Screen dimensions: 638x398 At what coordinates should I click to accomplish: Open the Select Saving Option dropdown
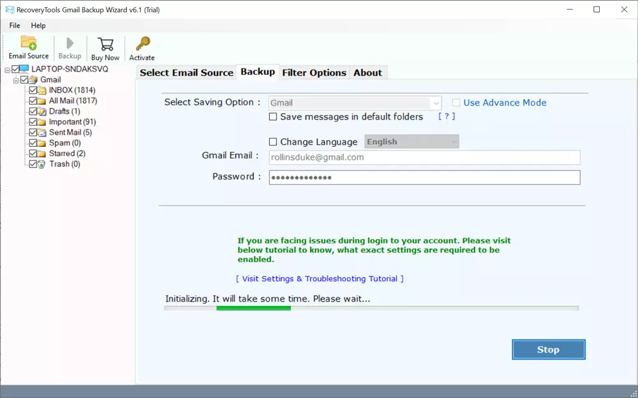click(x=436, y=103)
